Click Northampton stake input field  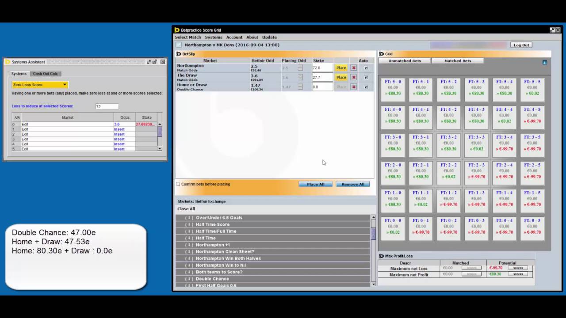tap(322, 68)
